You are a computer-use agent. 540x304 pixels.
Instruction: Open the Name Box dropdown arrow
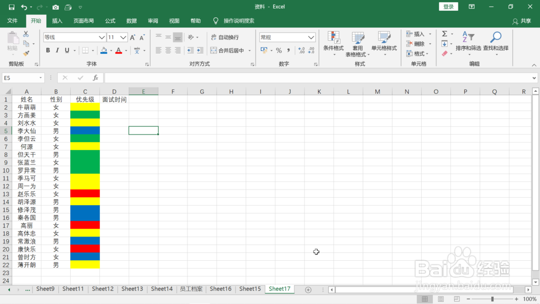[x=40, y=78]
